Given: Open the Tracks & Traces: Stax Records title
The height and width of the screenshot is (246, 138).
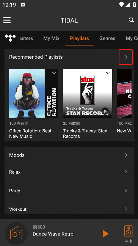Looking at the screenshot, I should click(x=85, y=133).
